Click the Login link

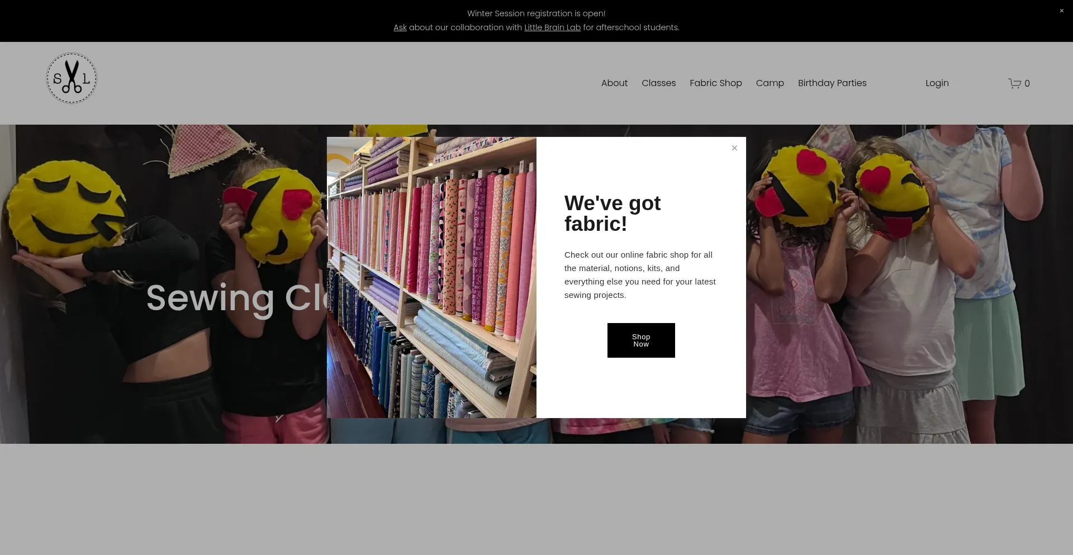click(937, 83)
